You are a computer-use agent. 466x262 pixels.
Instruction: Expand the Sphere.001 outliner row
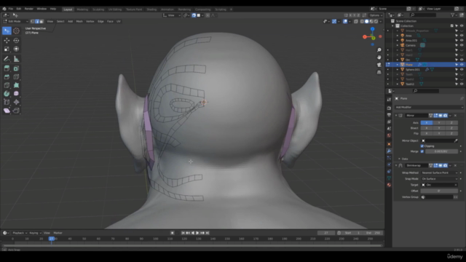click(398, 70)
